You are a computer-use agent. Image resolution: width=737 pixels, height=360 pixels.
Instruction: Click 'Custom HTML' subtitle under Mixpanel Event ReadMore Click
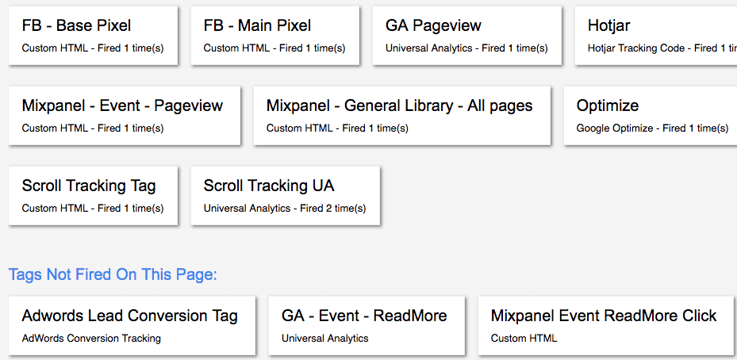click(524, 339)
